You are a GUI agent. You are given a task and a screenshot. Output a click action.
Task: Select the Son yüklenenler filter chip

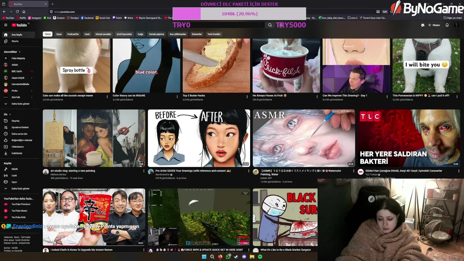click(178, 34)
